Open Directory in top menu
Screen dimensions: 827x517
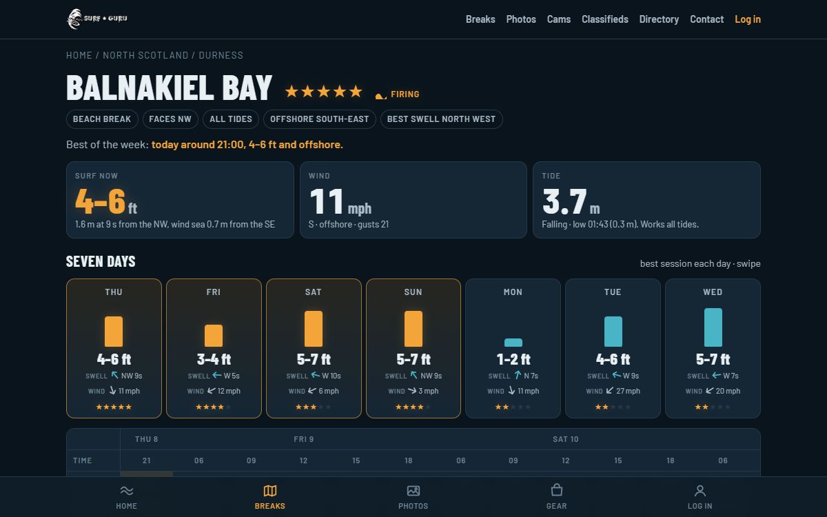(659, 19)
